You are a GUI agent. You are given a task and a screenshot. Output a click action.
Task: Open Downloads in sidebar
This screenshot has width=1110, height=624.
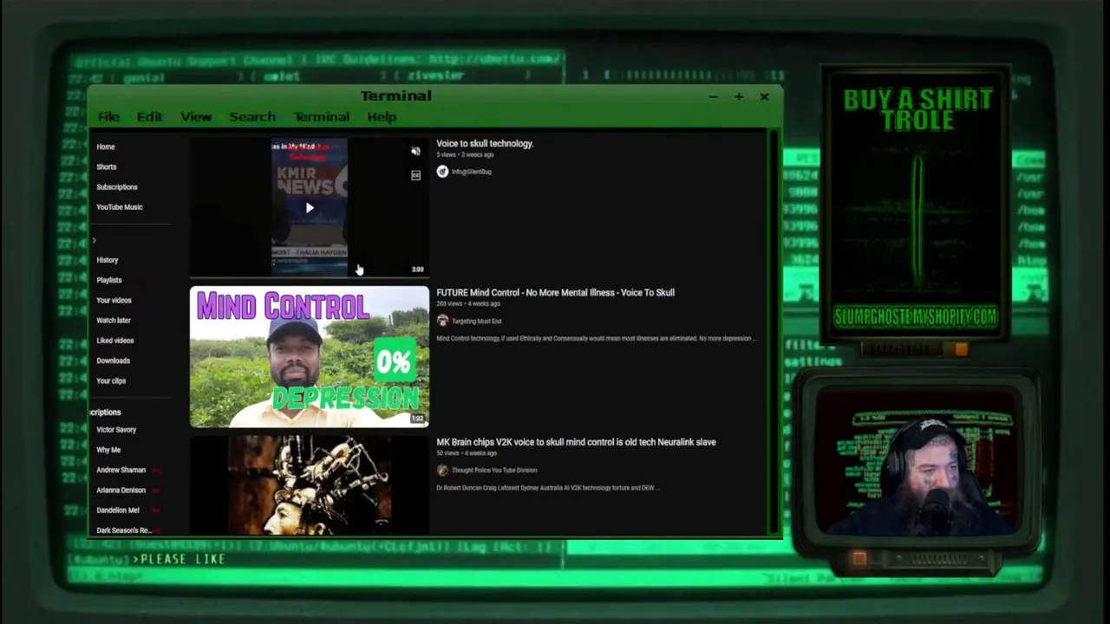point(114,361)
